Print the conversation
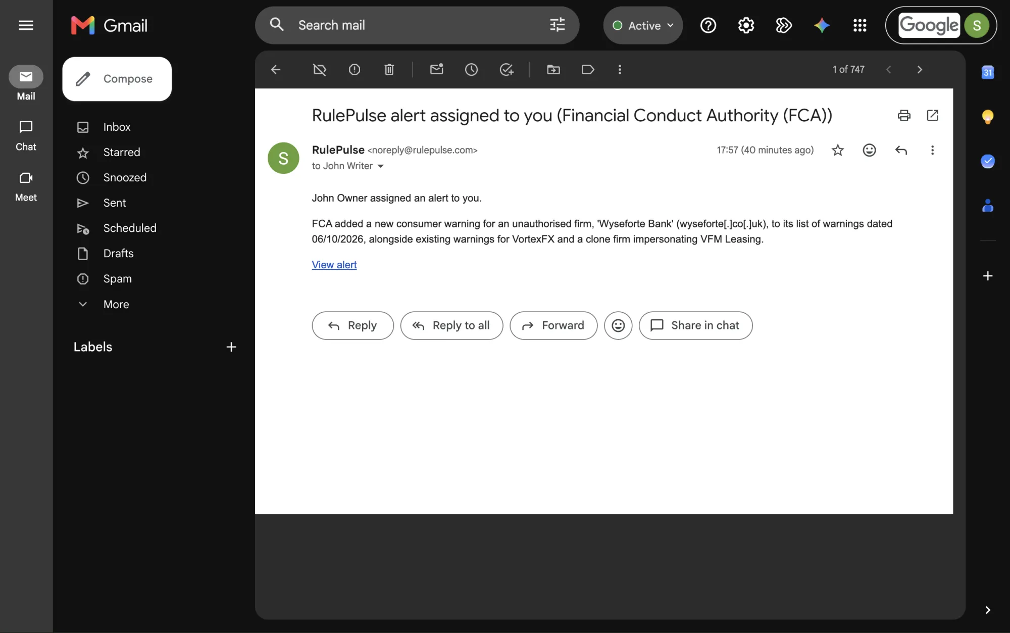 (904, 116)
